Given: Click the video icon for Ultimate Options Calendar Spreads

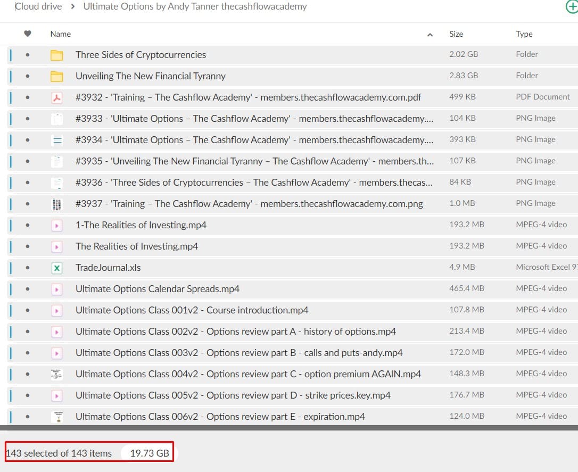Looking at the screenshot, I should coord(56,289).
